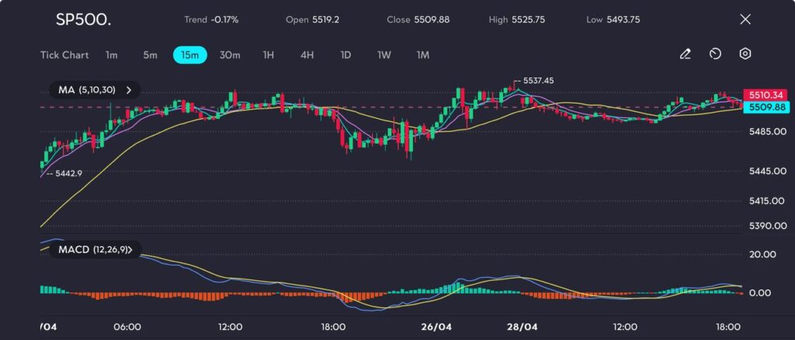Choose the 4H timeframe
Viewport: 795px width, 340px height.
pyautogui.click(x=307, y=55)
